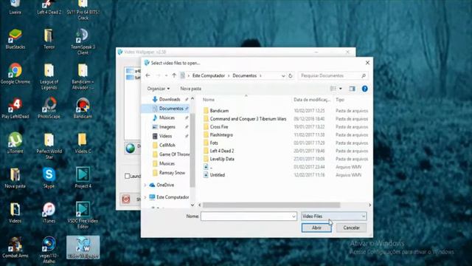Click the Pesquisar Documentos search box

333,75
